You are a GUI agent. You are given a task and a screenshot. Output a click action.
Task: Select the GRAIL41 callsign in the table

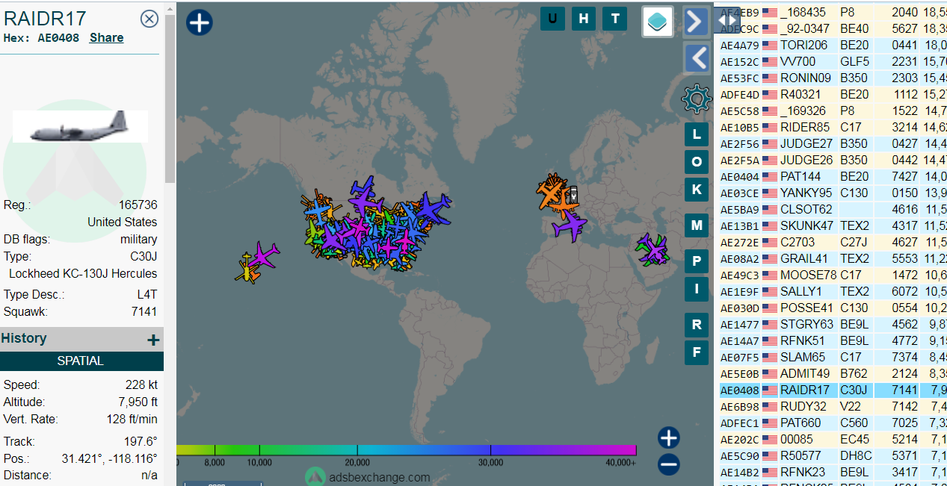point(803,258)
